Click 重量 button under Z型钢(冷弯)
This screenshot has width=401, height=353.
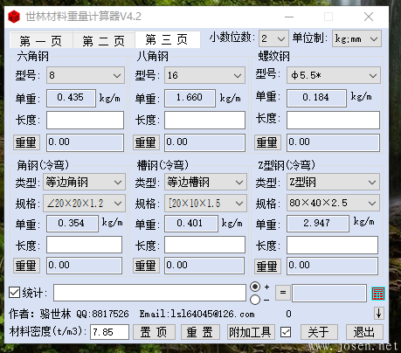click(267, 266)
